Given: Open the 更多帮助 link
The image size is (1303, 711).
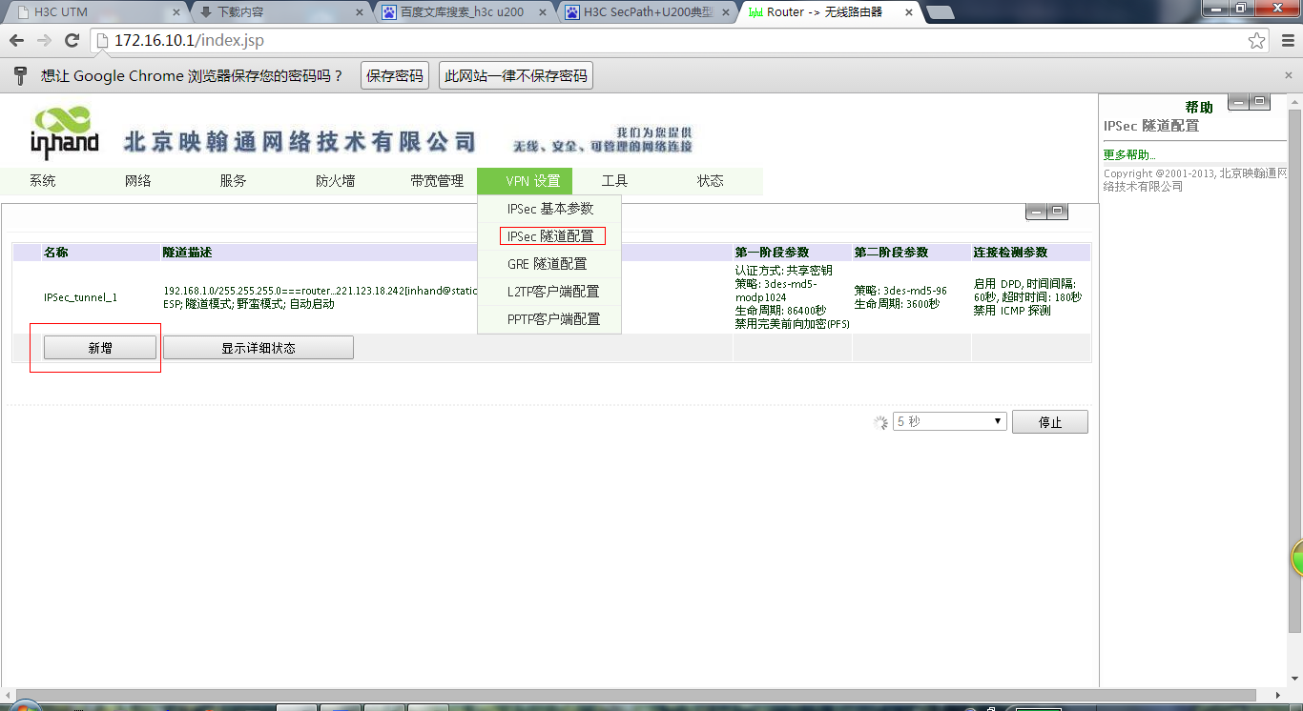Looking at the screenshot, I should point(1129,154).
